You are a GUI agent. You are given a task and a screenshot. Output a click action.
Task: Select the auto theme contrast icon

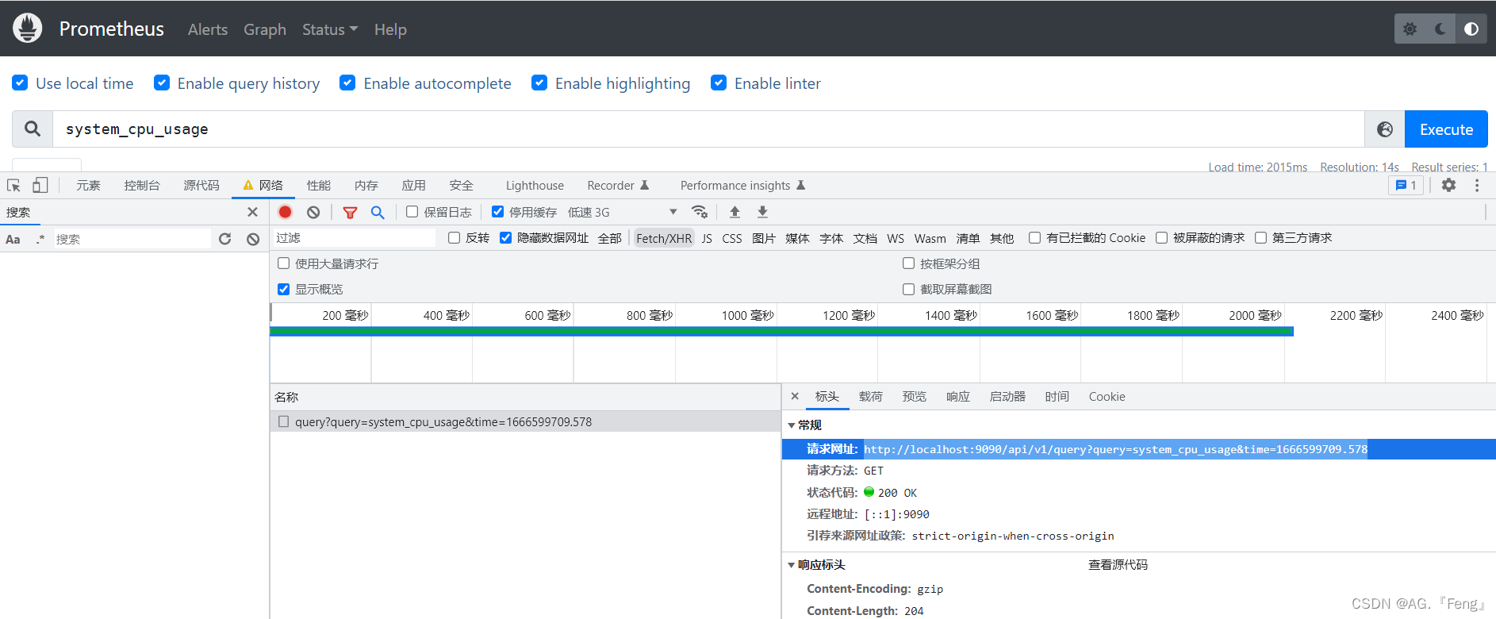tap(1471, 29)
